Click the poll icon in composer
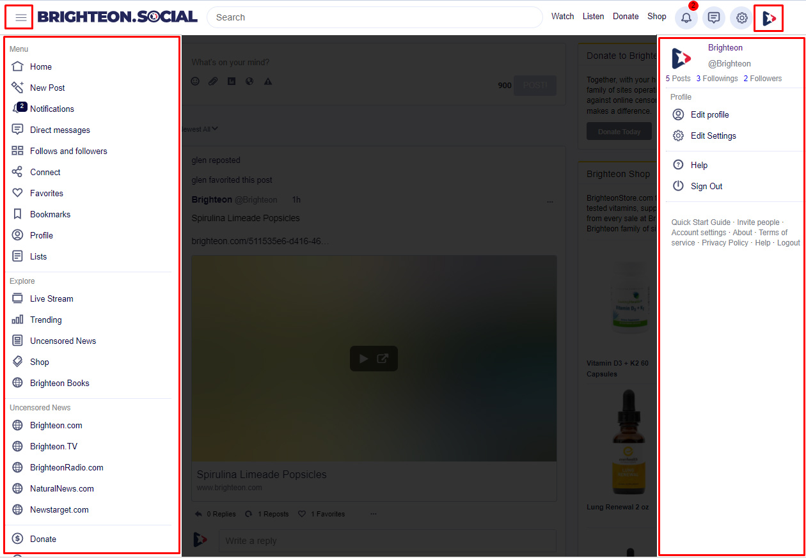 (232, 81)
